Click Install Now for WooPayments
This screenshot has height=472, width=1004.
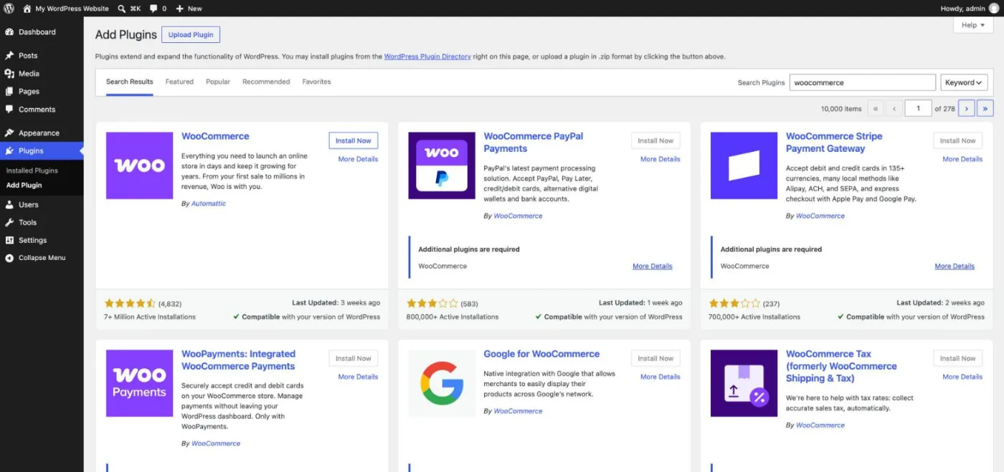354,358
